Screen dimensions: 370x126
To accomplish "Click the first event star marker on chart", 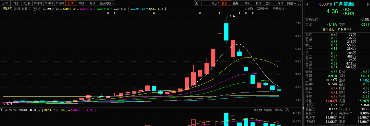I will tap(108, 13).
